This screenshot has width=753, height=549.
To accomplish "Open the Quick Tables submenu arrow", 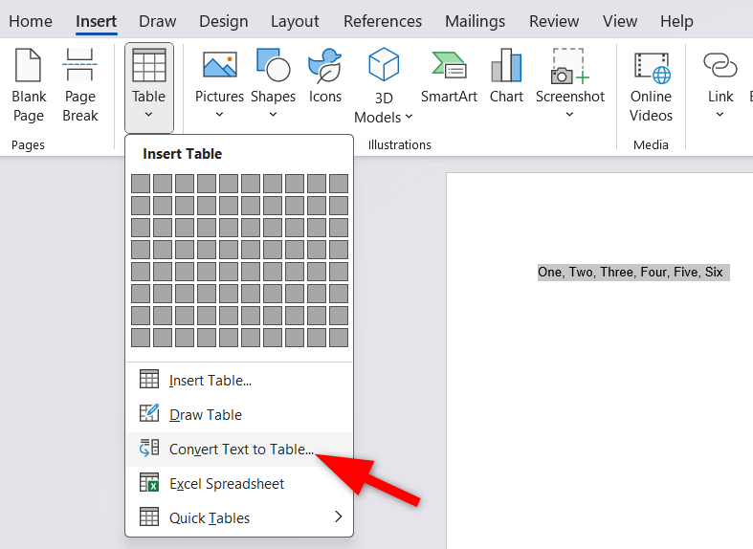I will coord(339,516).
